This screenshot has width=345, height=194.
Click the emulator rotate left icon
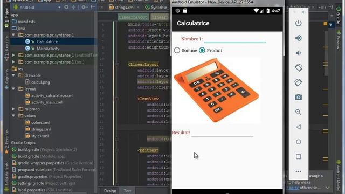click(x=298, y=68)
